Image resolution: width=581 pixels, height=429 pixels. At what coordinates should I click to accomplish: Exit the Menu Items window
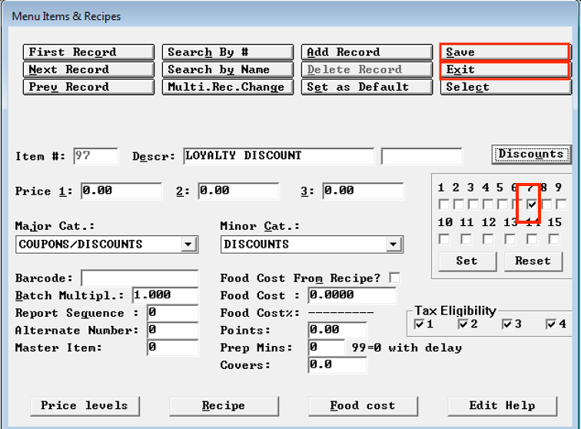505,70
